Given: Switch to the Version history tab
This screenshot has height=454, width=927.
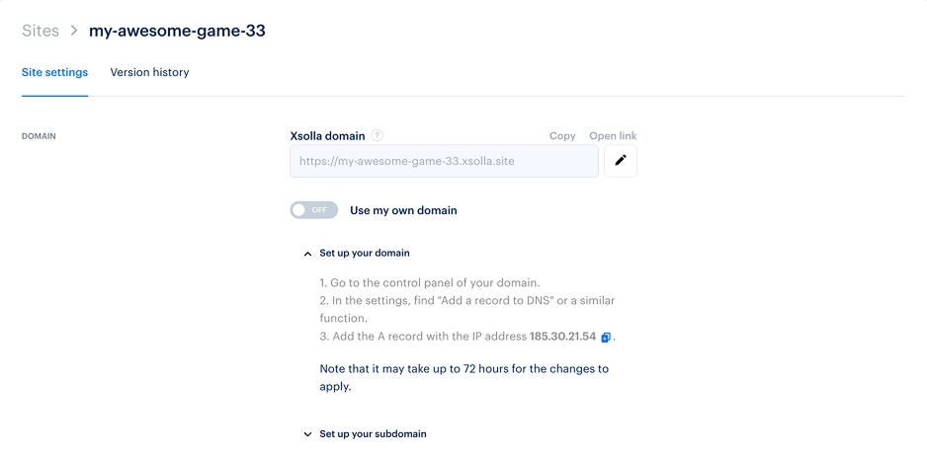Looking at the screenshot, I should (149, 73).
